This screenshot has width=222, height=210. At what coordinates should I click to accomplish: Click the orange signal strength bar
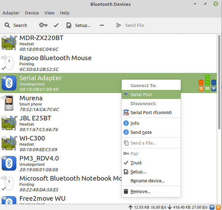pos(201,82)
